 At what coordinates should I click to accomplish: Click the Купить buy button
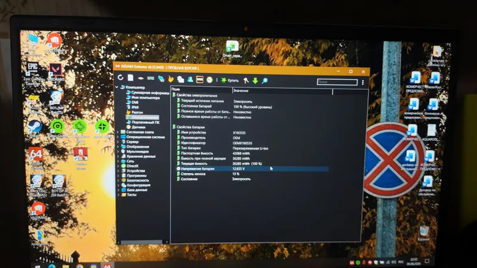[x=230, y=80]
